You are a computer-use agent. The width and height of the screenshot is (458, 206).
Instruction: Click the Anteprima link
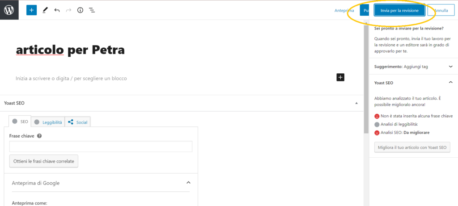click(x=344, y=11)
